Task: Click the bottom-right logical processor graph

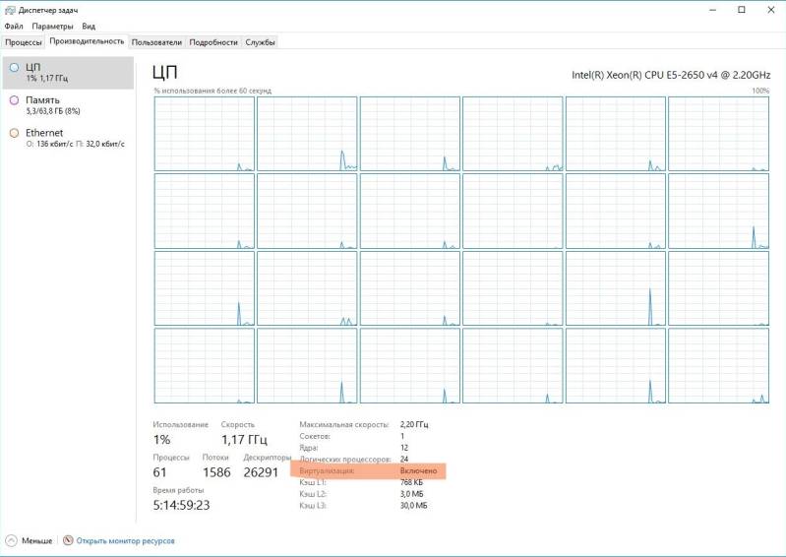Action: click(x=717, y=365)
